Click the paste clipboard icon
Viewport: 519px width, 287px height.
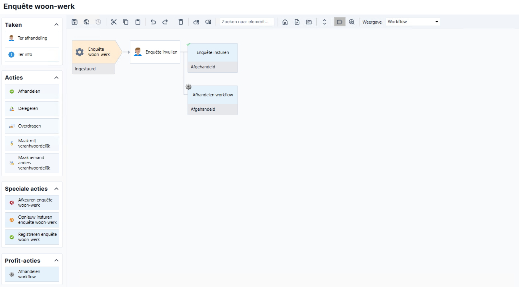click(138, 22)
